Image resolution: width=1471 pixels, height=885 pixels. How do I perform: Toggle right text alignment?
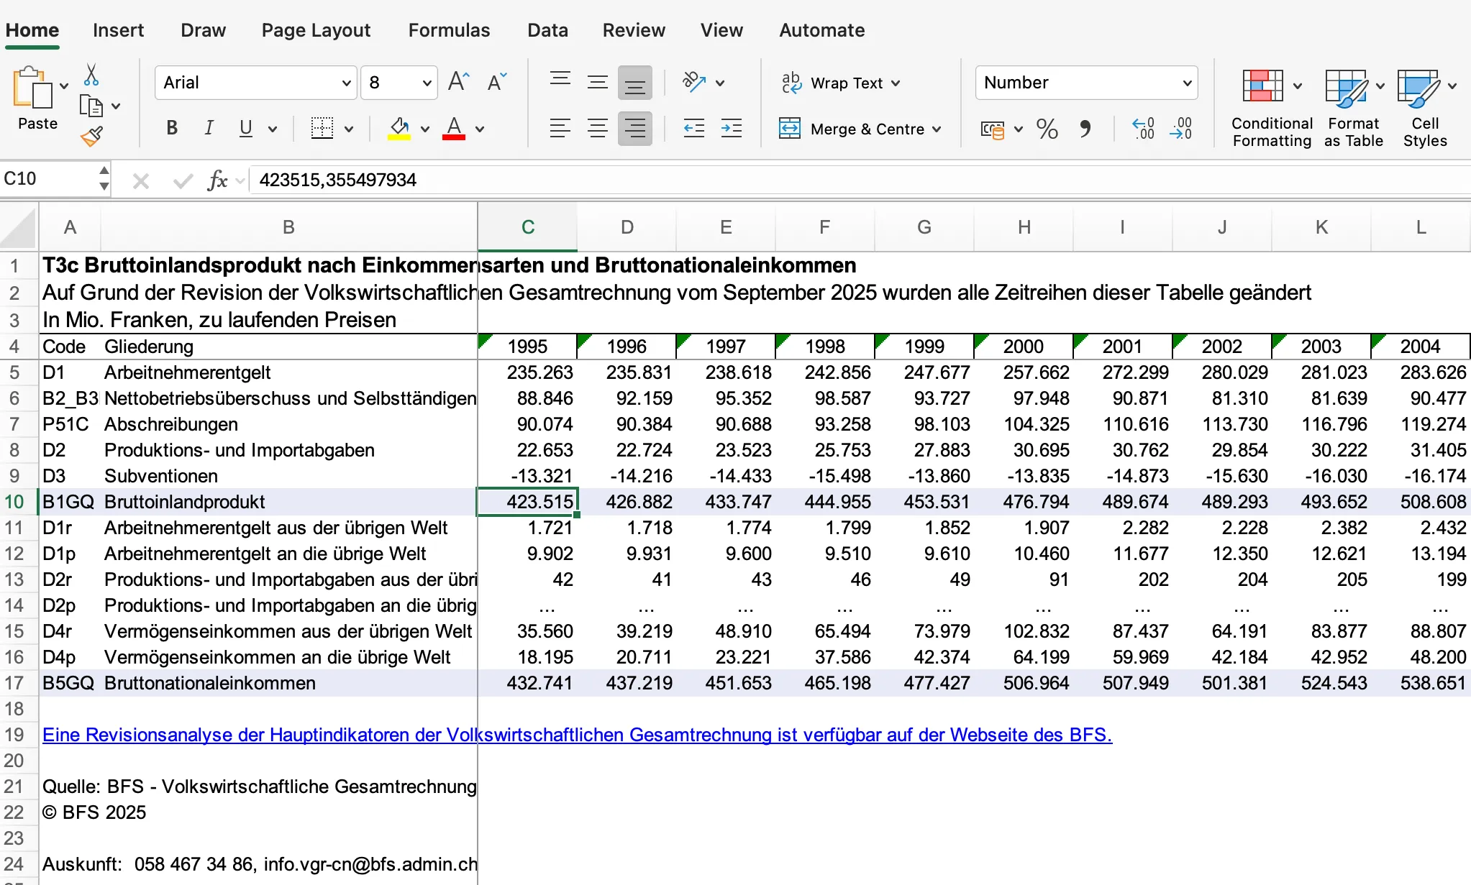tap(634, 129)
